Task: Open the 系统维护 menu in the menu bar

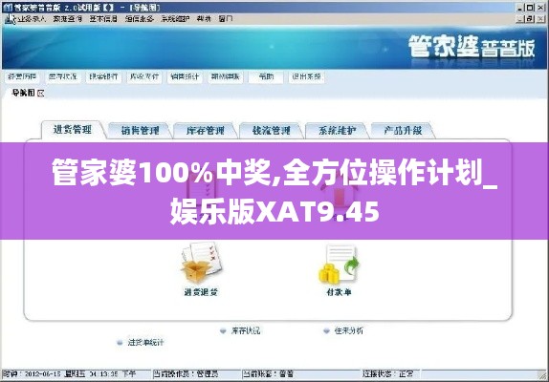Action: click(x=175, y=19)
